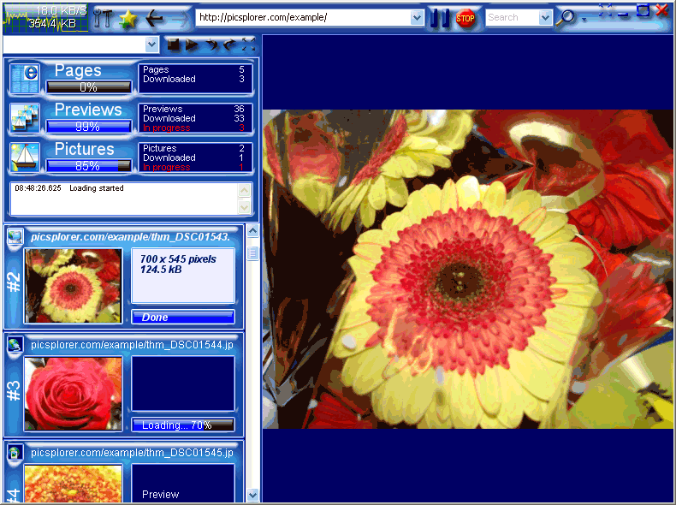Expand the URL address dropdown
676x505 pixels.
pos(417,18)
